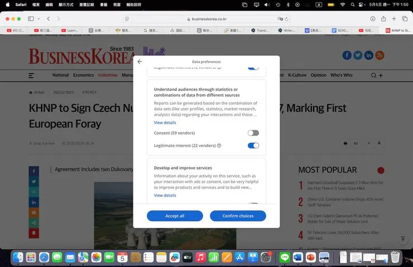This screenshot has height=267, width=413.
Task: Share article via orange email sidebar icon
Action: tap(33, 212)
